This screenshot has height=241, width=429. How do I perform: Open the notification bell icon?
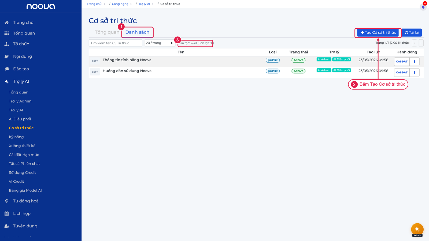(x=423, y=7)
